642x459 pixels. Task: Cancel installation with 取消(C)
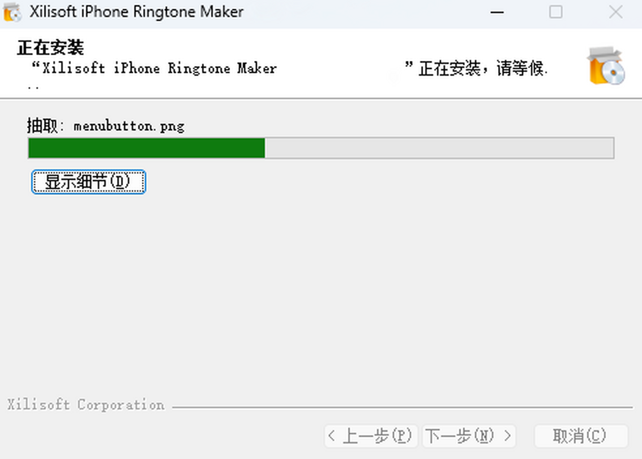tap(580, 436)
